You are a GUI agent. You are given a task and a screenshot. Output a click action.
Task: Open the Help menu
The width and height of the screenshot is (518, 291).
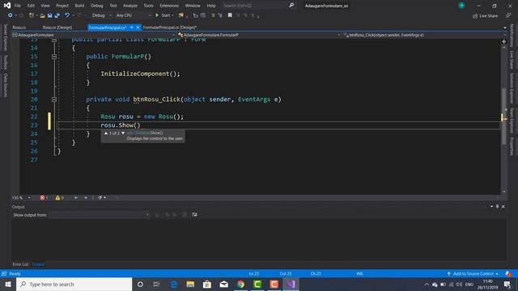point(211,6)
